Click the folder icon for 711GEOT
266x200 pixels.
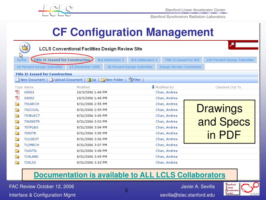coord(17,139)
